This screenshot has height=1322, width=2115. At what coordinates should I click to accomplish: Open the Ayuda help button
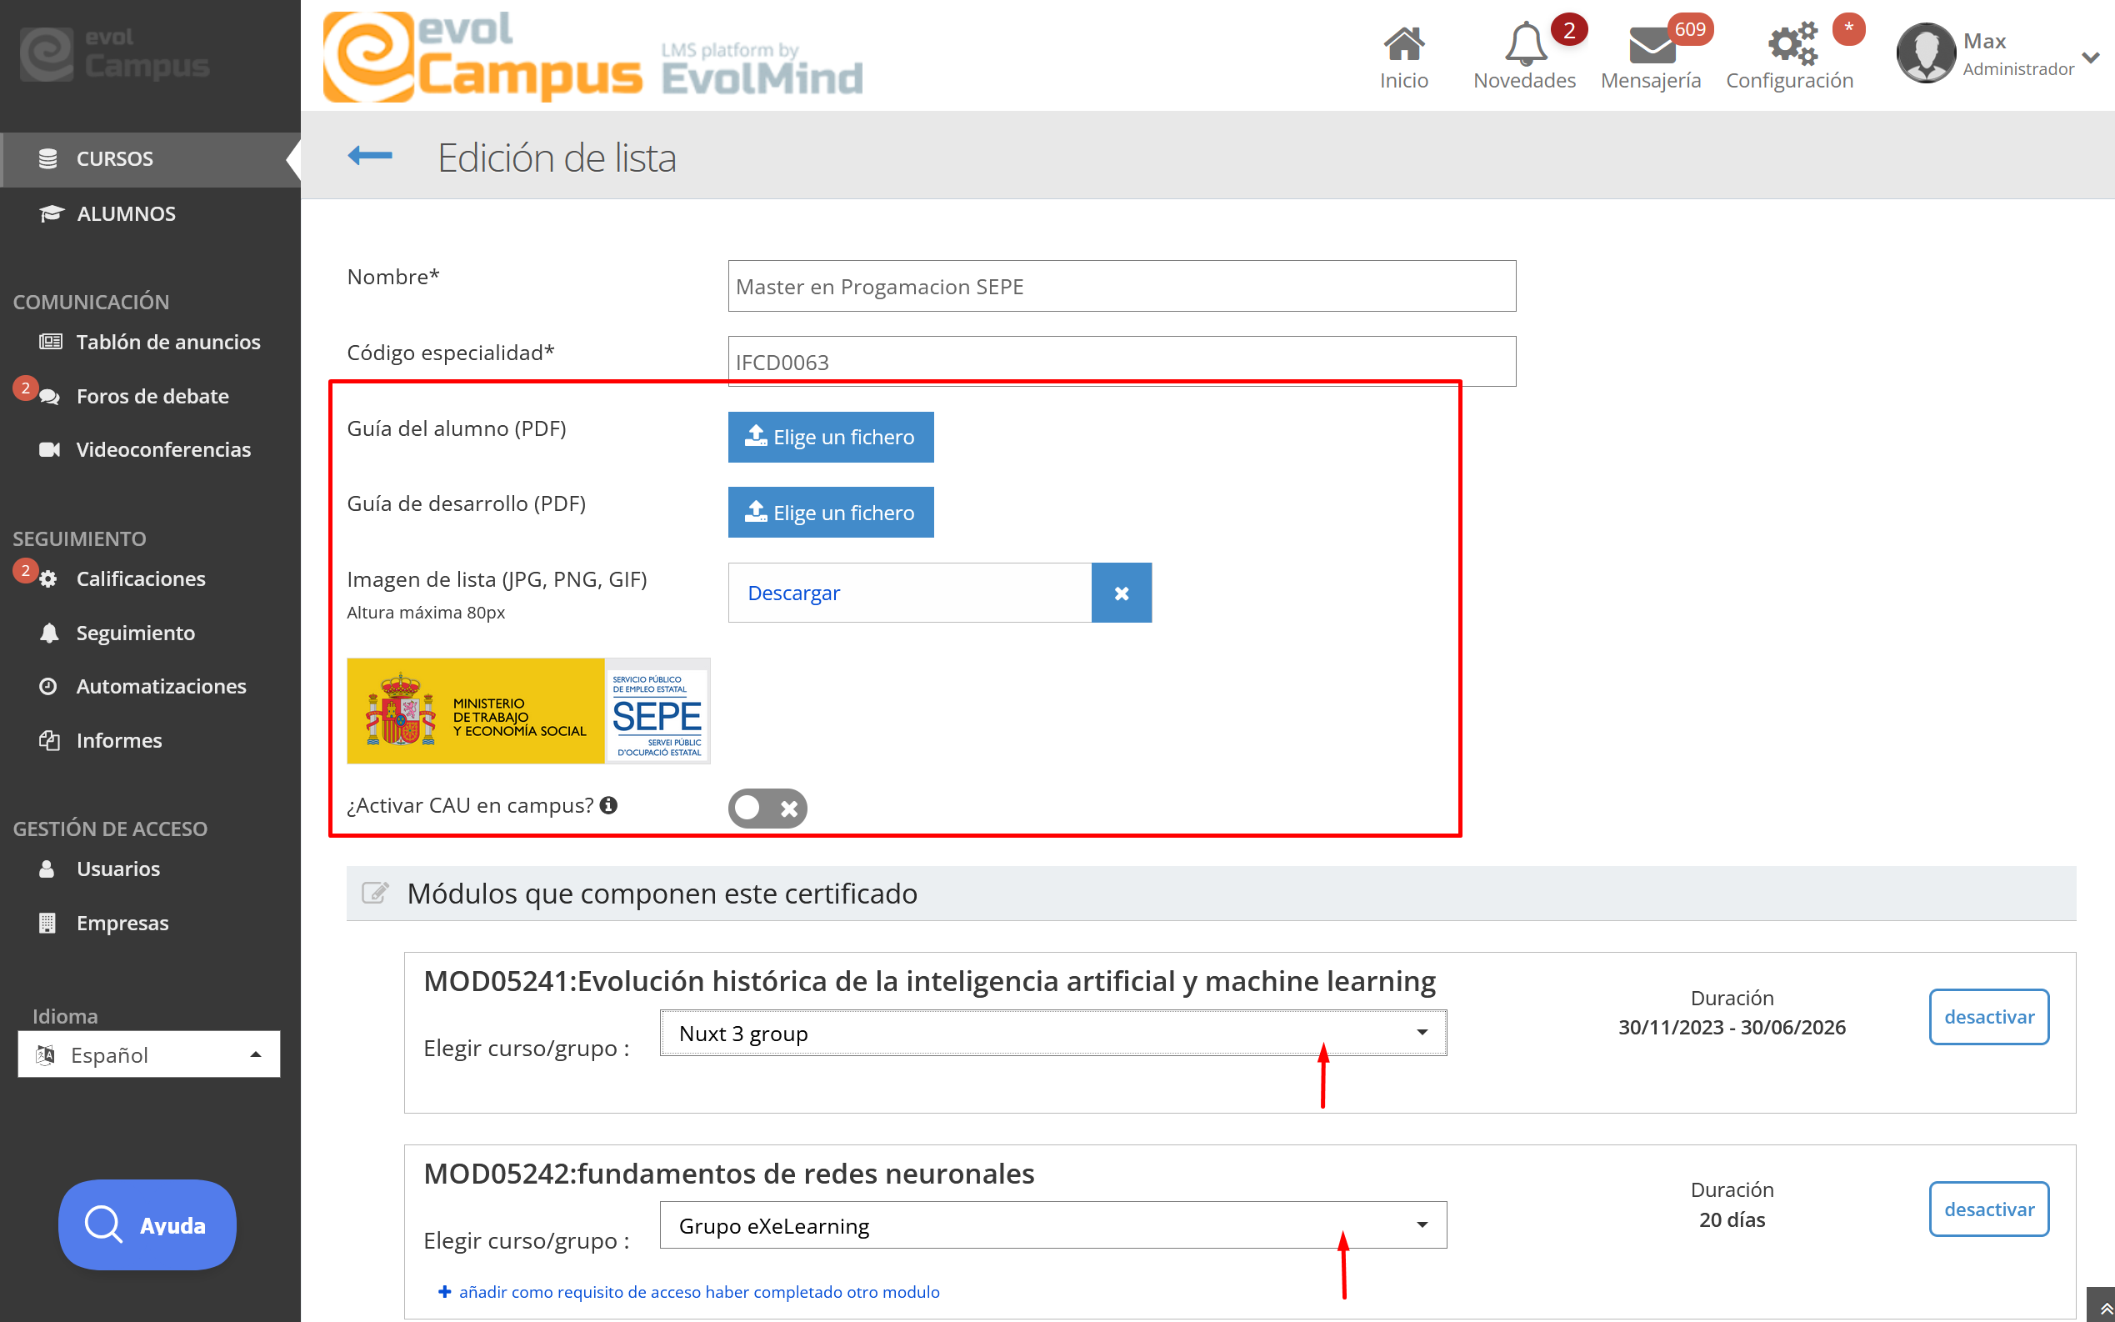click(147, 1225)
